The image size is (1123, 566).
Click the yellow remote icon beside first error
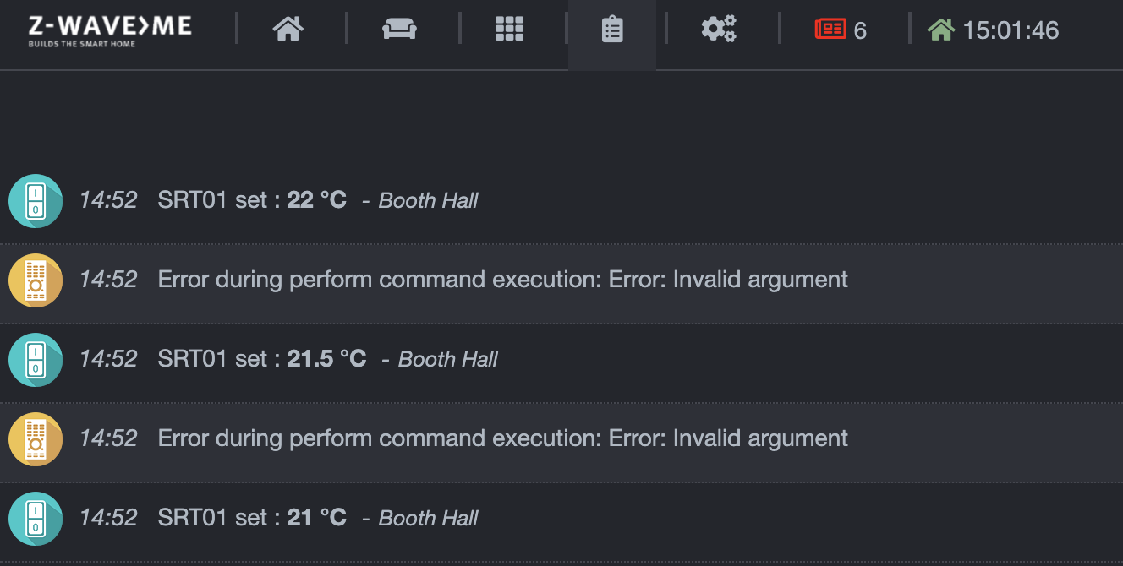[35, 280]
